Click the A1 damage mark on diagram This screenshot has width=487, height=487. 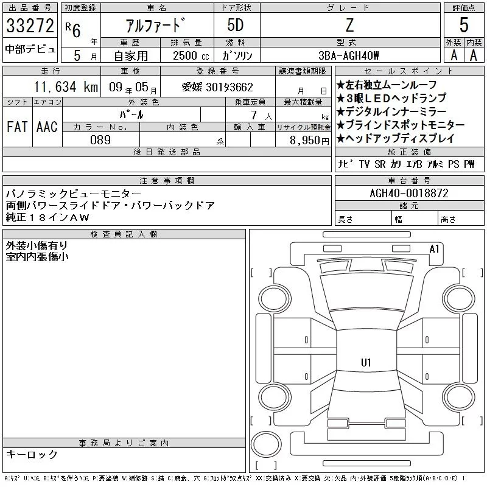[x=434, y=249]
